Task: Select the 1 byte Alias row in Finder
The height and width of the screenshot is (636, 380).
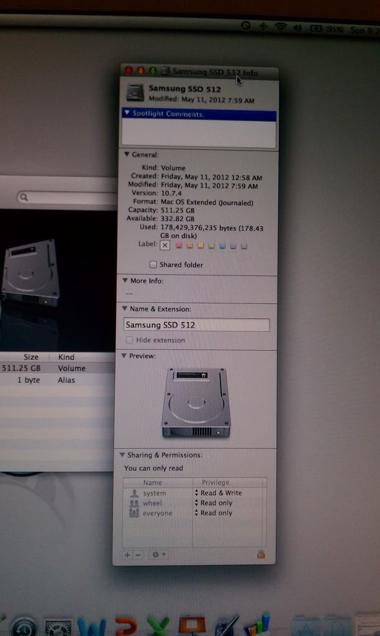Action: click(x=58, y=380)
